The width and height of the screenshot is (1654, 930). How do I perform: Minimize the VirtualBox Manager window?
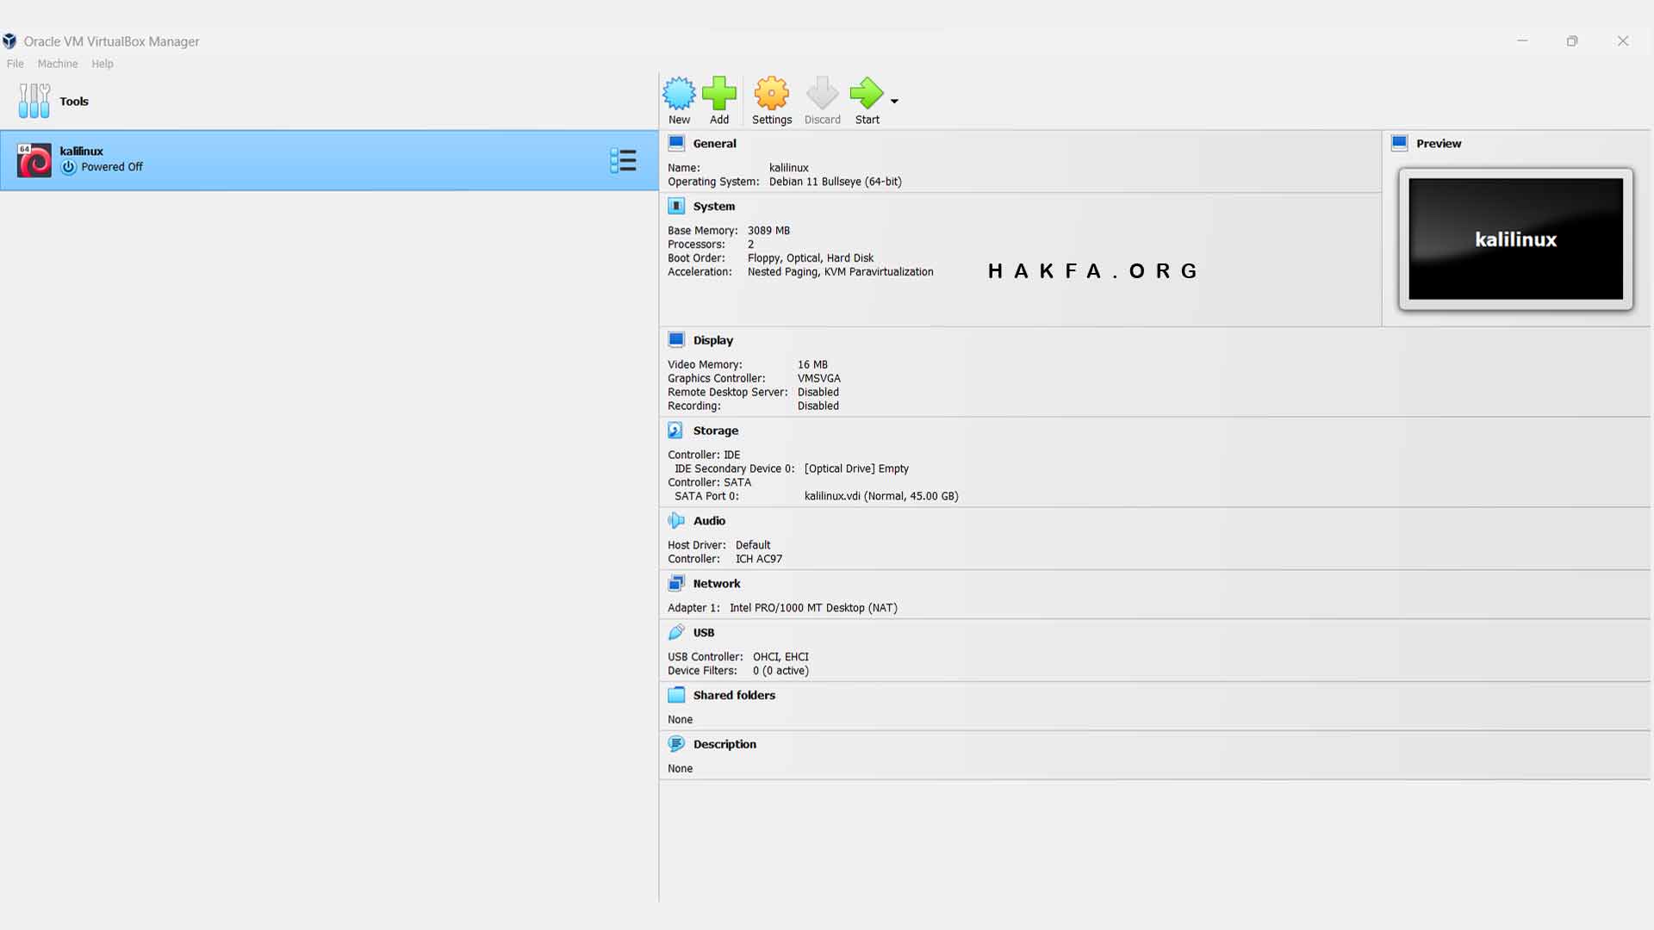(1522, 40)
